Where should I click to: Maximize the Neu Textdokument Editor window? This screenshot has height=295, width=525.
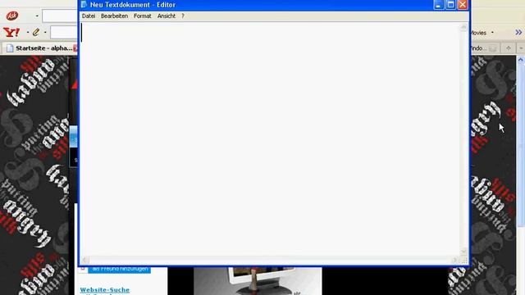[450, 5]
